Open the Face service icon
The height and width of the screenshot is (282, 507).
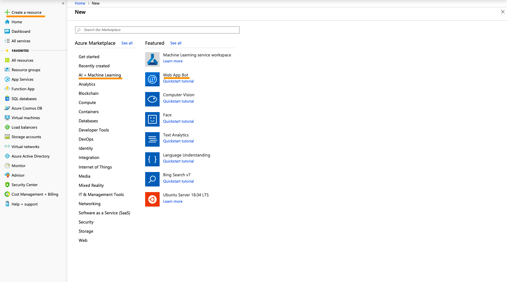(152, 119)
